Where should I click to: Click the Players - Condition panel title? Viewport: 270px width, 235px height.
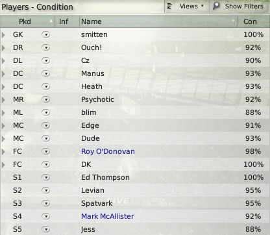37,7
